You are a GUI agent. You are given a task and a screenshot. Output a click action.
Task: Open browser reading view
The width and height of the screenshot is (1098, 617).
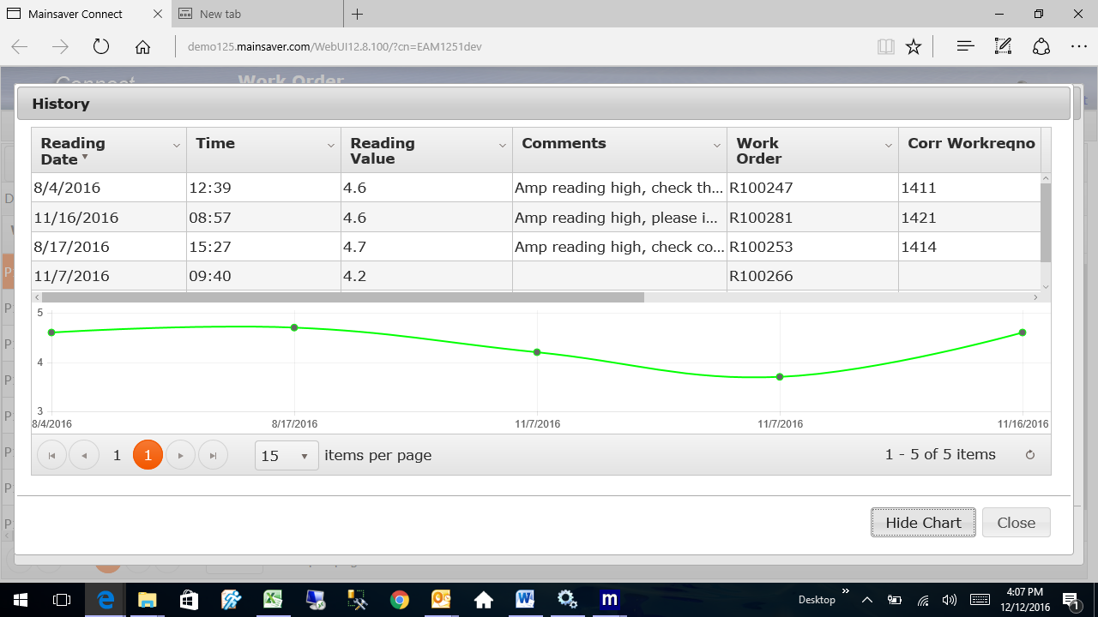[x=885, y=46]
